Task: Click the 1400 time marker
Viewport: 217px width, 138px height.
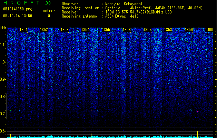Action: [x=209, y=30]
